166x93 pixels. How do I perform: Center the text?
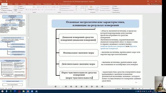click(48, 10)
